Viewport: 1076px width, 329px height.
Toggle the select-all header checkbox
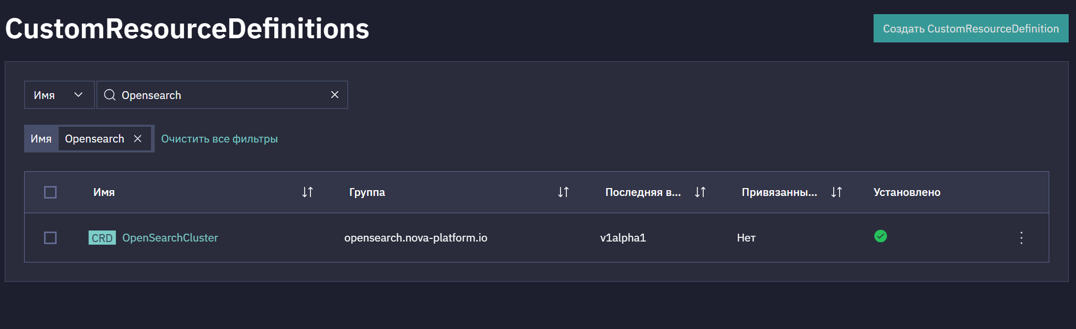(50, 192)
